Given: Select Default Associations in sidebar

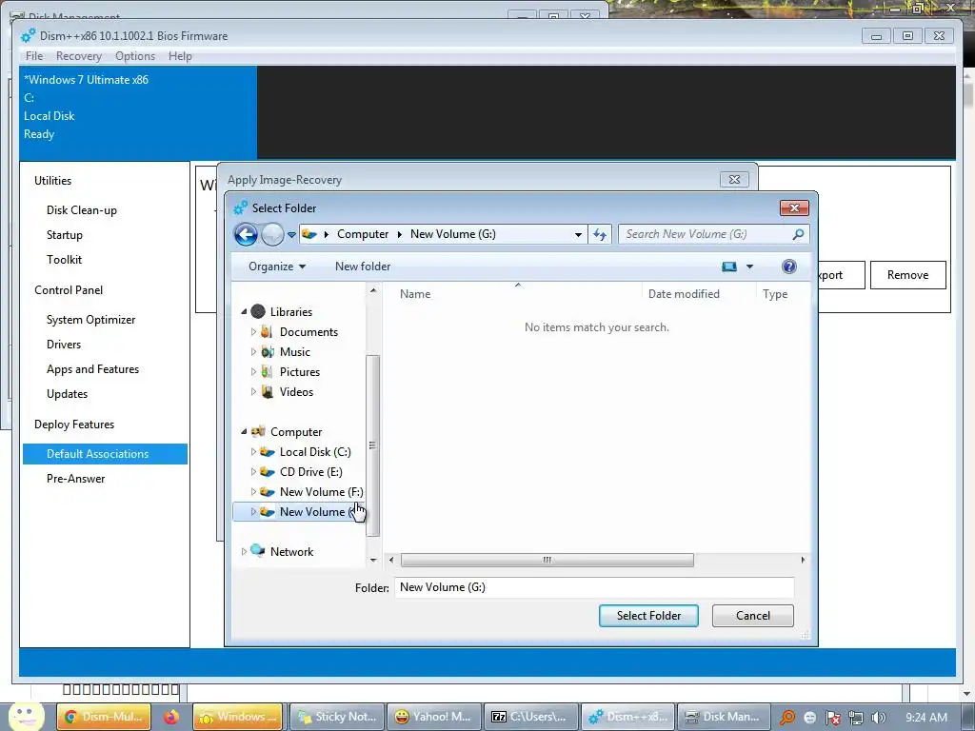Looking at the screenshot, I should (105, 454).
